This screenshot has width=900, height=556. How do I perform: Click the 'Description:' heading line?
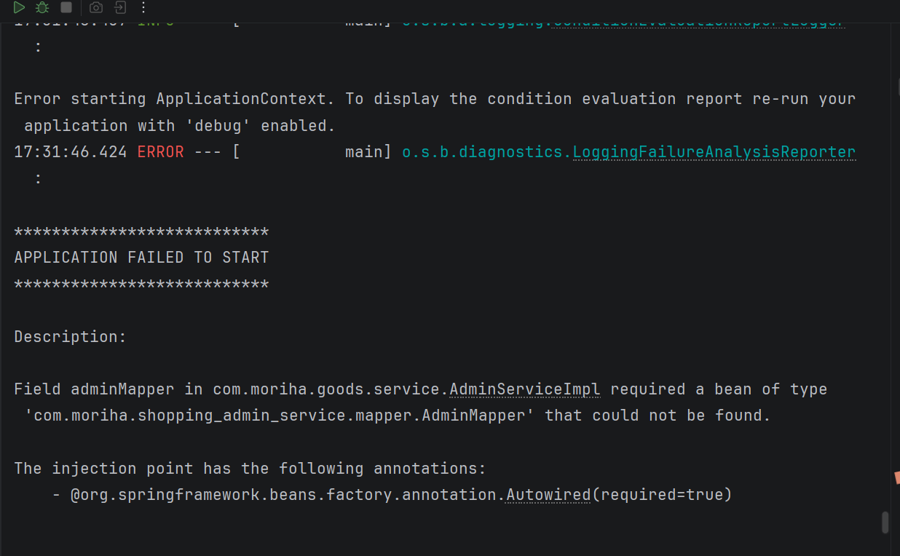pyautogui.click(x=71, y=337)
